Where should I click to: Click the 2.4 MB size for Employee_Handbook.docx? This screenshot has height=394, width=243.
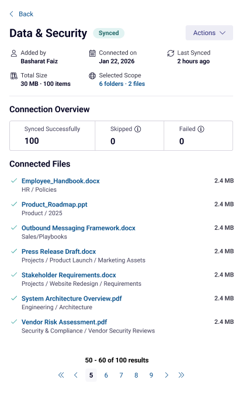click(x=224, y=181)
